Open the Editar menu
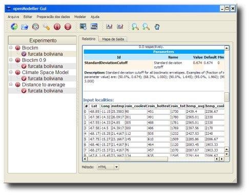 [28, 17]
